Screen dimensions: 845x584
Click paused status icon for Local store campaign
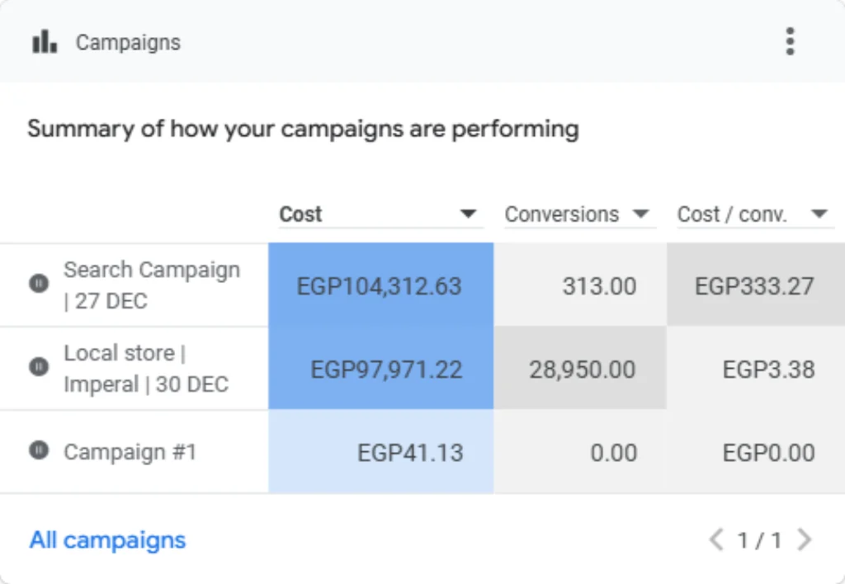coord(39,367)
